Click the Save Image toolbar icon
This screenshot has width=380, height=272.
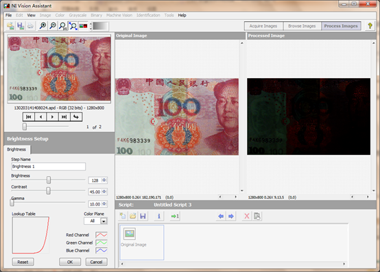(21, 26)
